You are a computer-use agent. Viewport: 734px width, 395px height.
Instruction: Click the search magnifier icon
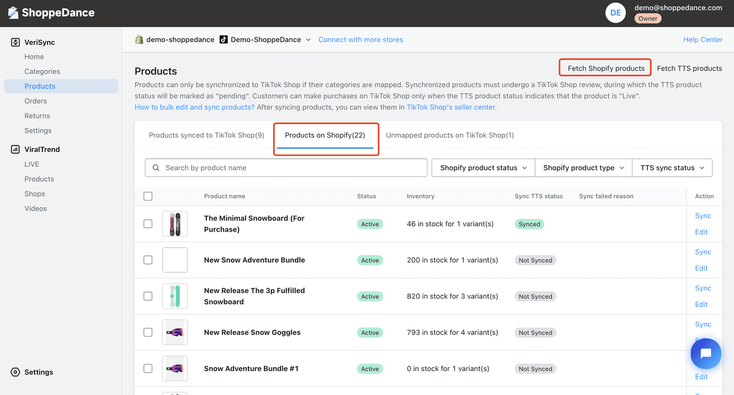coord(157,168)
